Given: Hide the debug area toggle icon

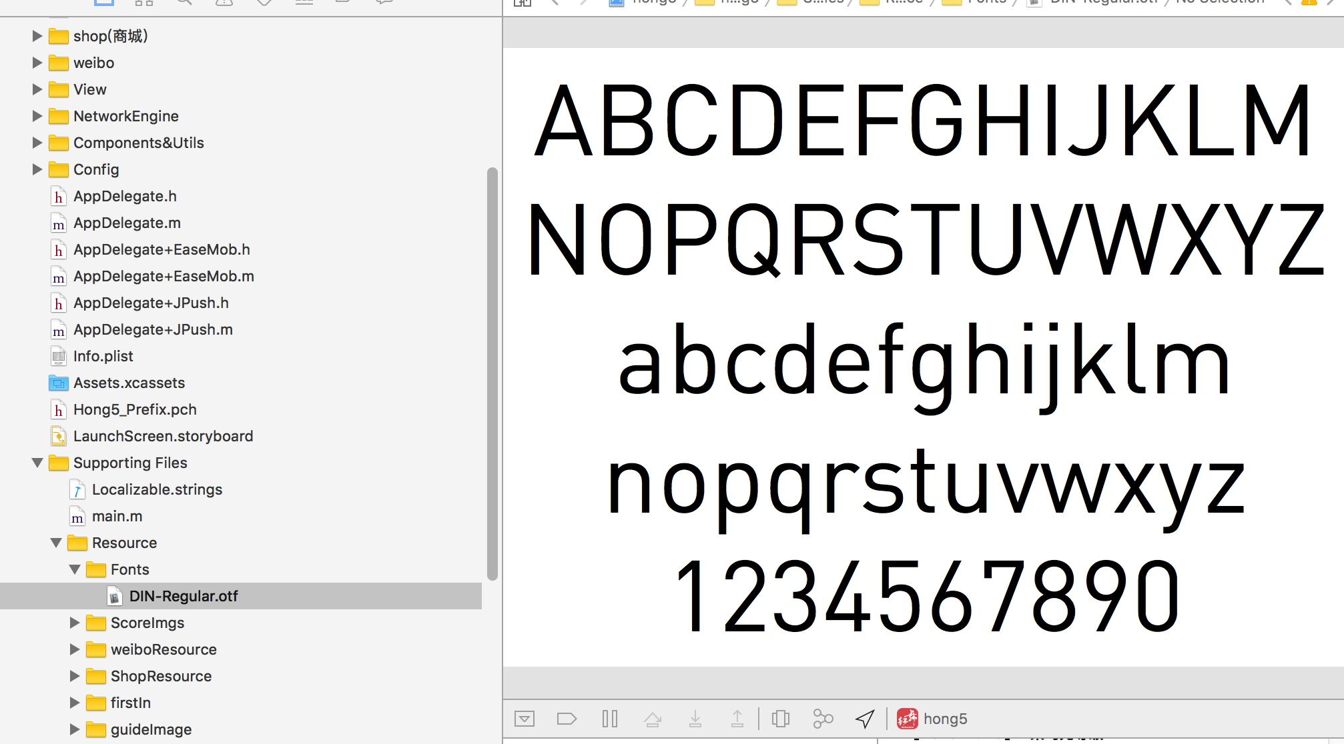Looking at the screenshot, I should click(x=525, y=719).
